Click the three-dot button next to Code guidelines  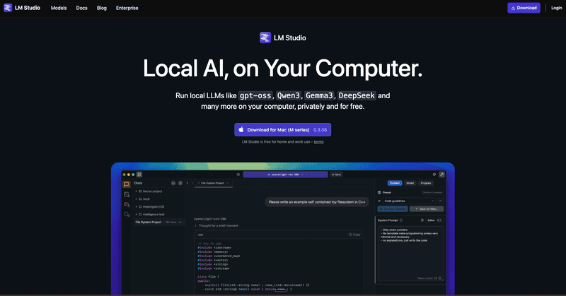[x=441, y=201]
